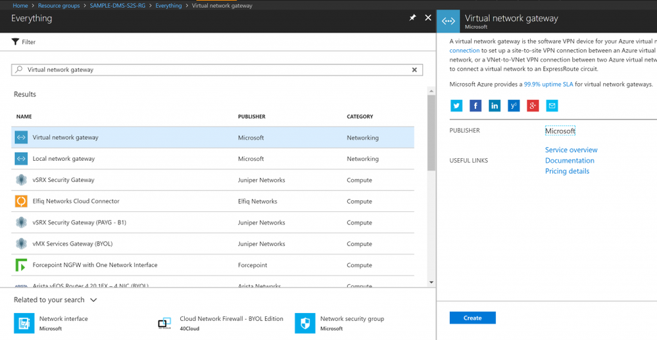This screenshot has width=657, height=340.
Task: Sort by the CATEGORY column header
Action: tap(360, 117)
